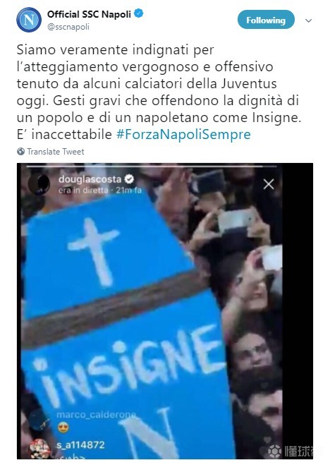Open the #ForzaNapoliSempre hashtag
This screenshot has height=465, width=330.
tap(183, 134)
